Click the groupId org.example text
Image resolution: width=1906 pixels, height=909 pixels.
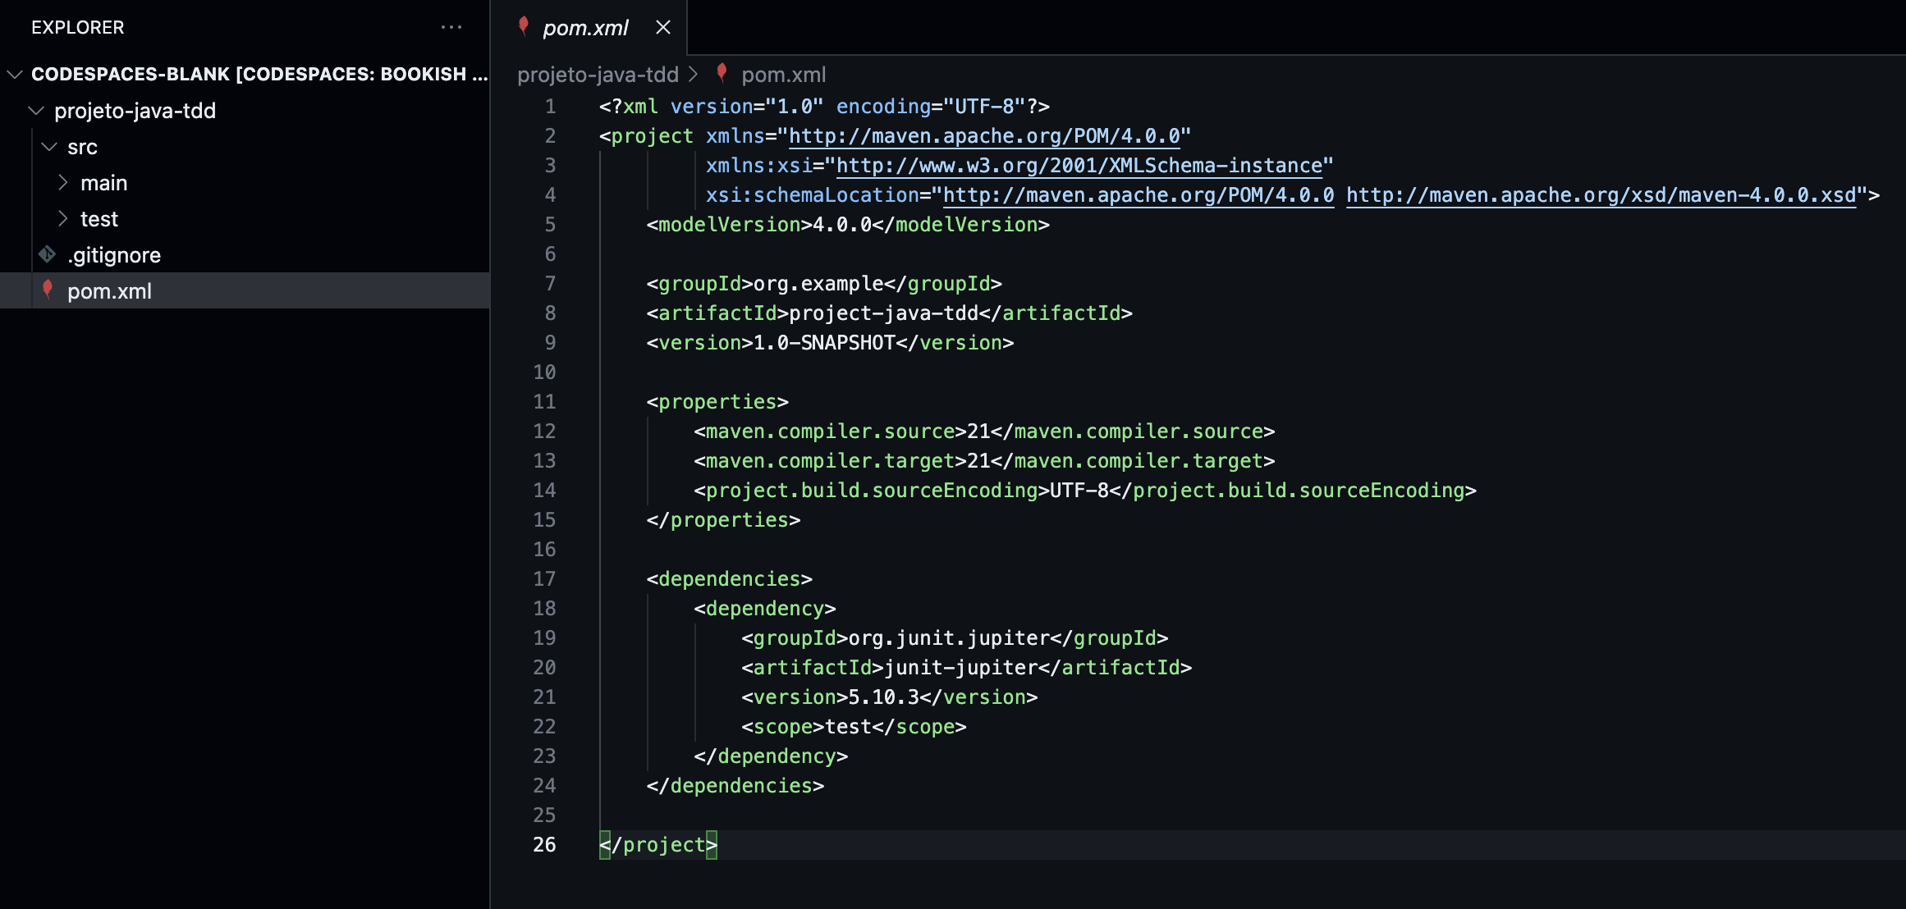824,284
